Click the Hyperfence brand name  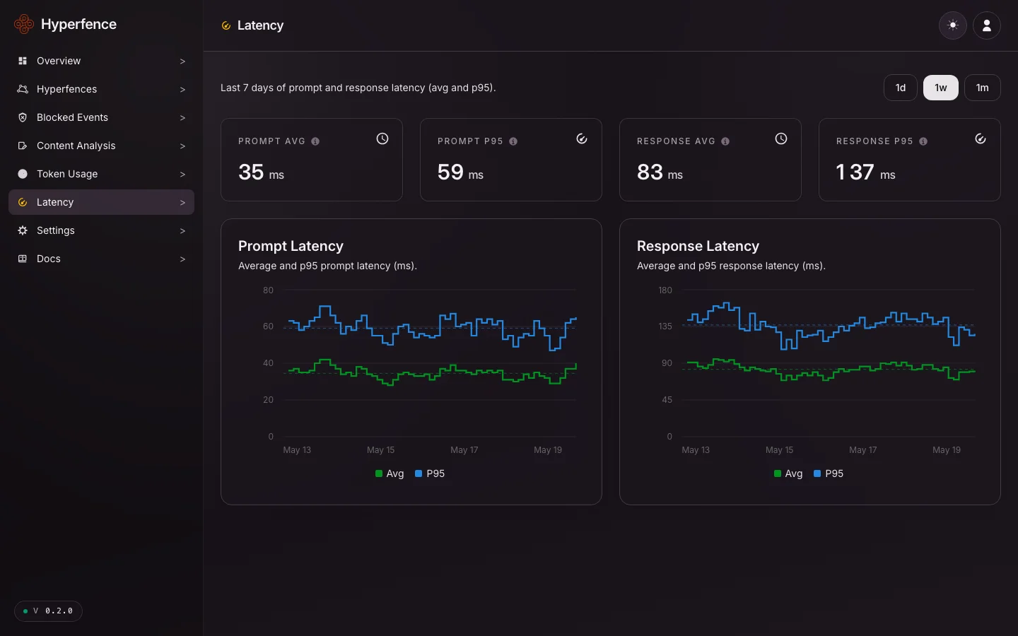78,24
